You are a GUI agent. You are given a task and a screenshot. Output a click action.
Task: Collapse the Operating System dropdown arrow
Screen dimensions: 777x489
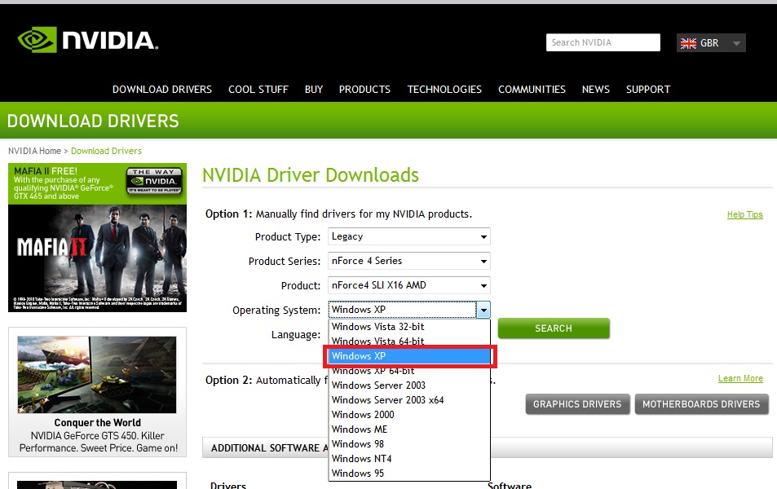click(x=483, y=310)
